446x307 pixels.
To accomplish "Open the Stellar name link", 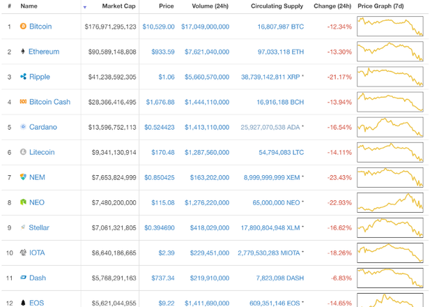I will pyautogui.click(x=39, y=227).
